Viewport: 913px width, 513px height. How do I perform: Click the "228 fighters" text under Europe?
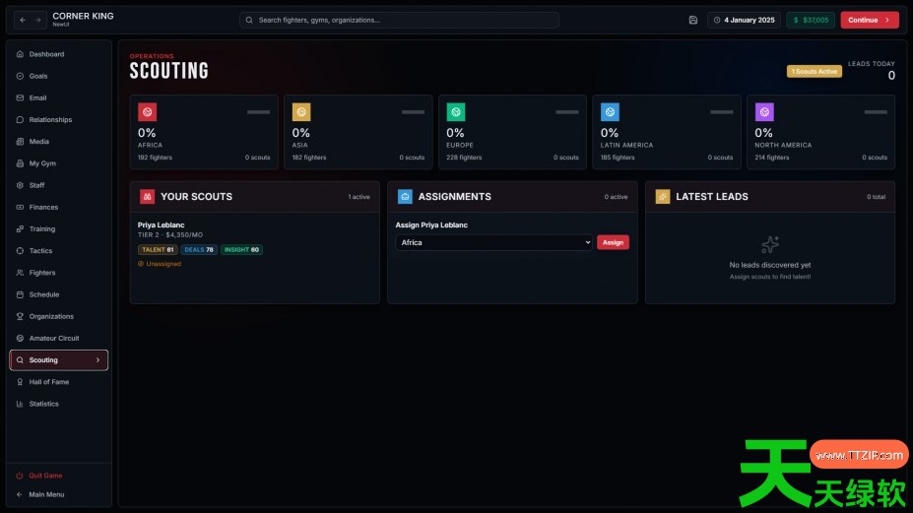464,158
